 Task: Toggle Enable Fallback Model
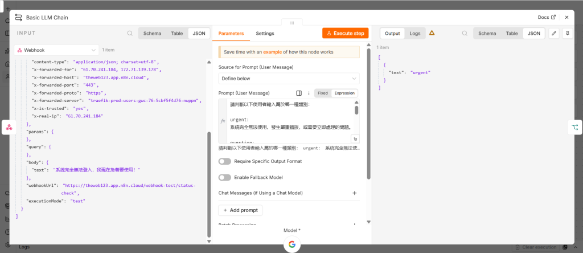(x=225, y=177)
